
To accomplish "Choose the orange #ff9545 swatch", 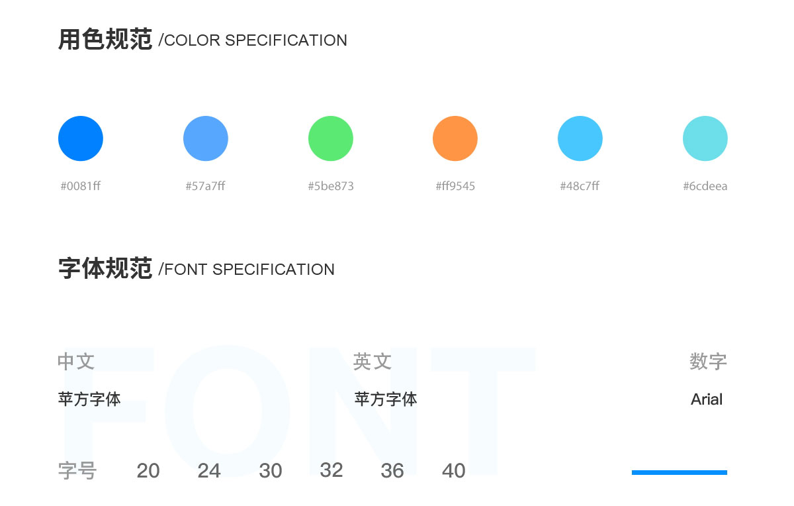I will point(455,138).
